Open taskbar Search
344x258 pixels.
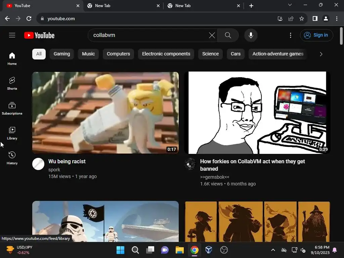pyautogui.click(x=135, y=250)
